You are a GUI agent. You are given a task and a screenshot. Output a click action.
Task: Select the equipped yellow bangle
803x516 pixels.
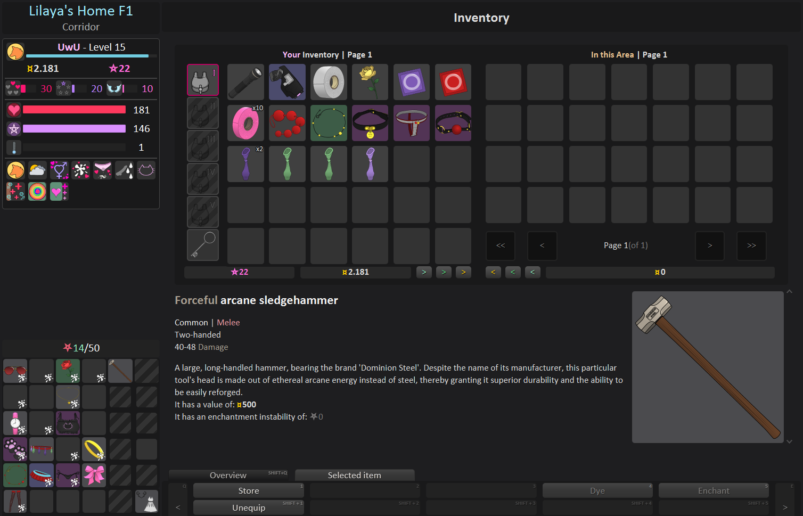point(94,449)
